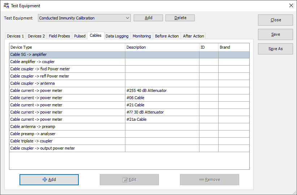Select the Cable triplate -> coupler row
Image resolution: width=297 pixels, height=195 pixels.
tap(129, 141)
